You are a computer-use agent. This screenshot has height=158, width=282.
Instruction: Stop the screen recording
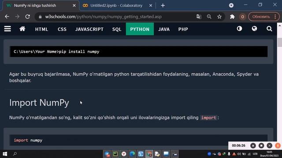tap(261, 146)
